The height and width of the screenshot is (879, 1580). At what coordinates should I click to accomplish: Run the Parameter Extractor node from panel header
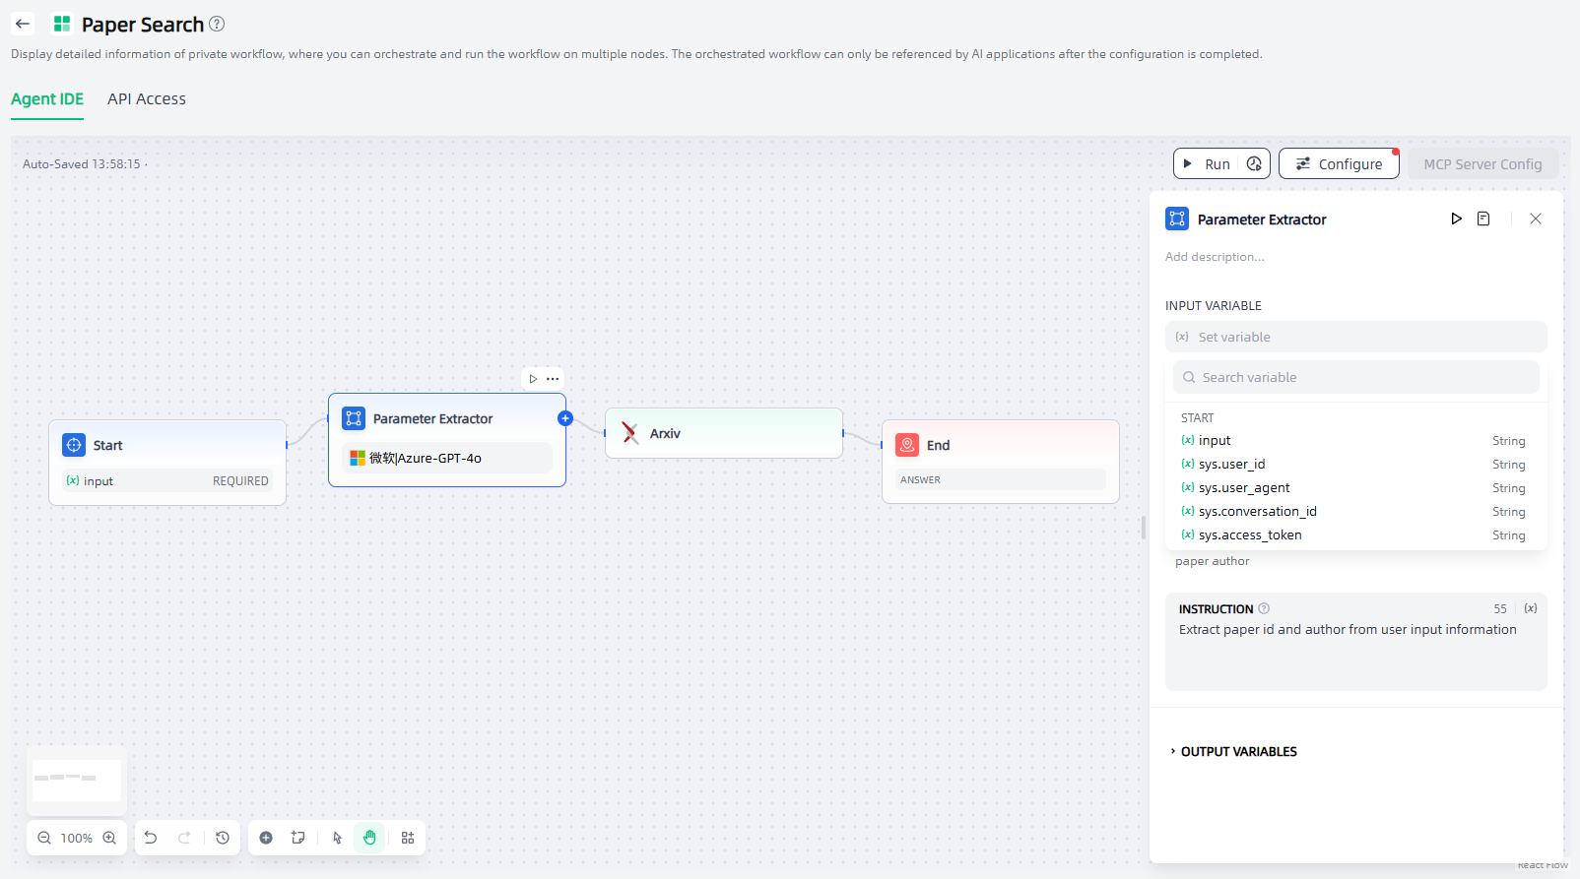click(1456, 219)
